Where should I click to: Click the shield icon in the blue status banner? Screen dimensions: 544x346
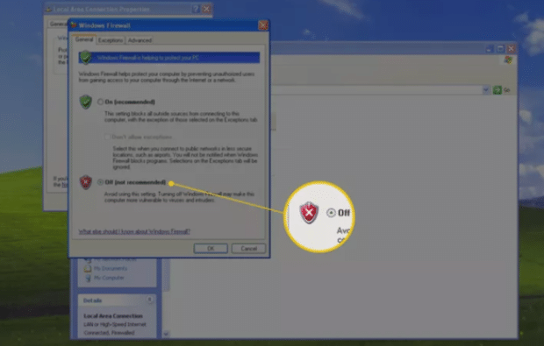tap(85, 58)
